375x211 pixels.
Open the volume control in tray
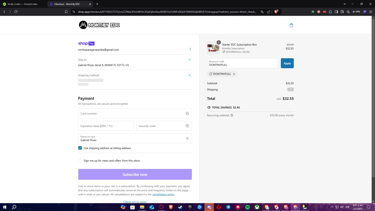pos(342,207)
